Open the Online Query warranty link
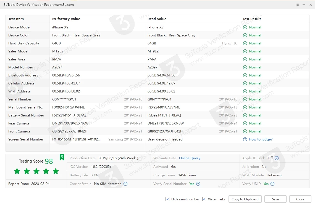315x207 pixels. [x=190, y=158]
